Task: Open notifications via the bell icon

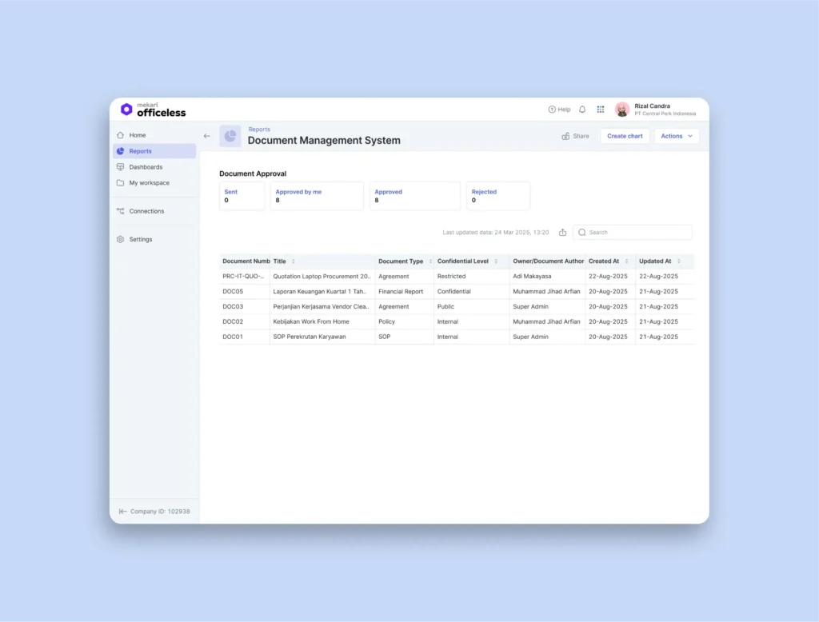Action: pos(582,110)
